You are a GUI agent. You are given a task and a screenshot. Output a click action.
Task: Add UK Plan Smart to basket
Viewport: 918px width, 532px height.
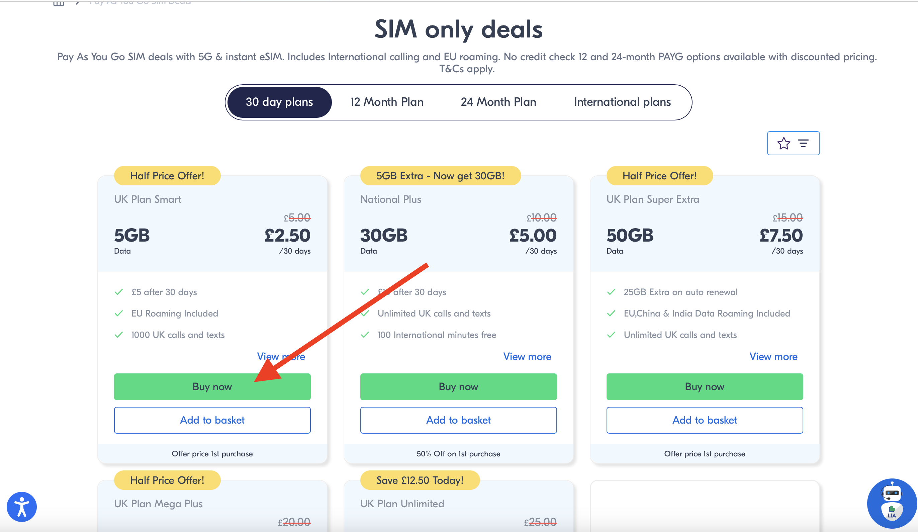[212, 420]
